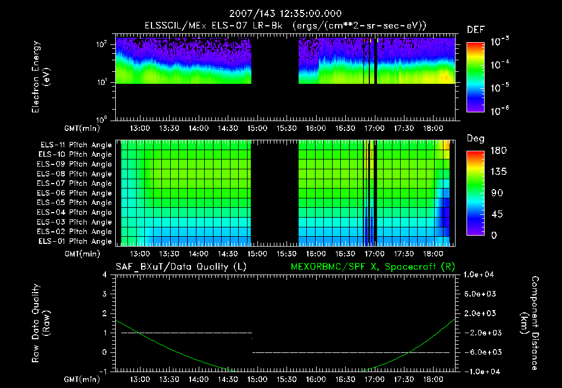
Task: Select the ELS-10 Pitch Angle row label
Action: [75, 155]
